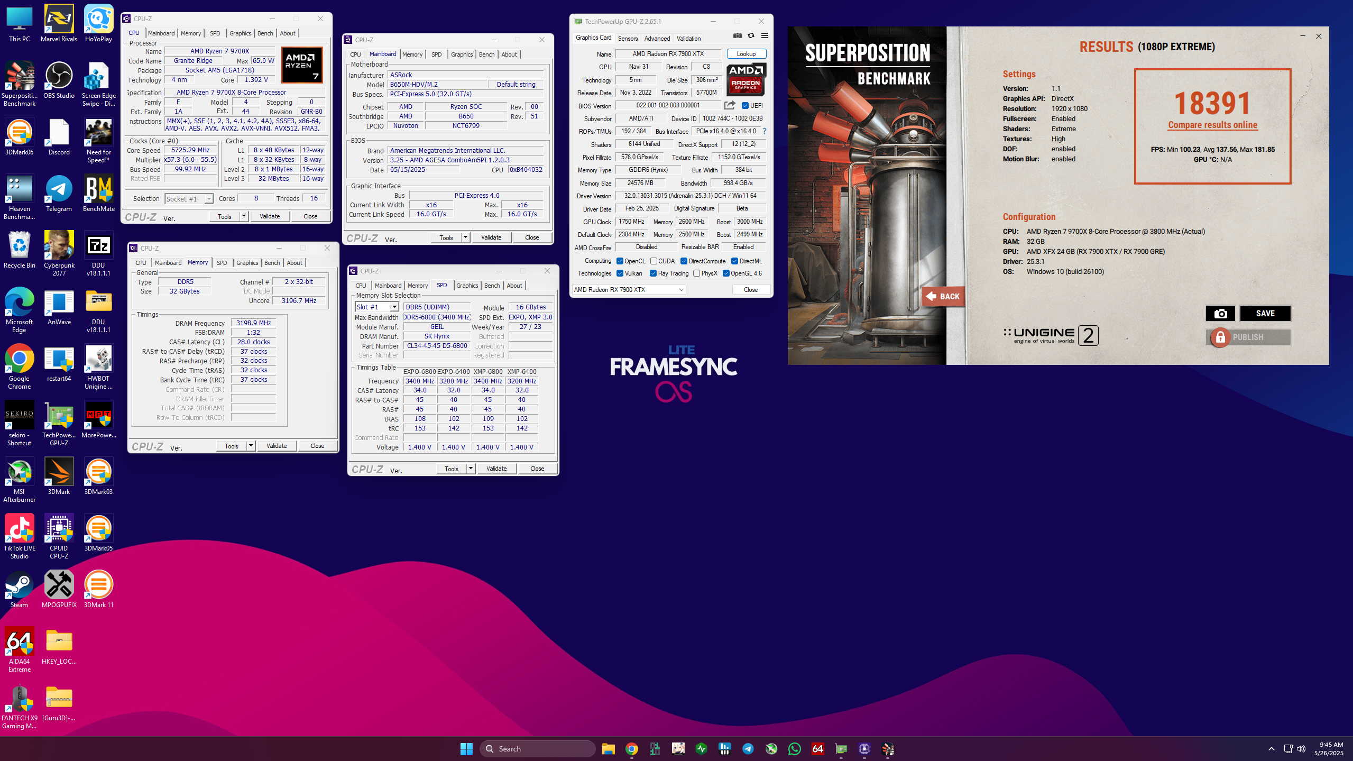
Task: Open AIDA64 Extreme desktop icon
Action: (20, 650)
